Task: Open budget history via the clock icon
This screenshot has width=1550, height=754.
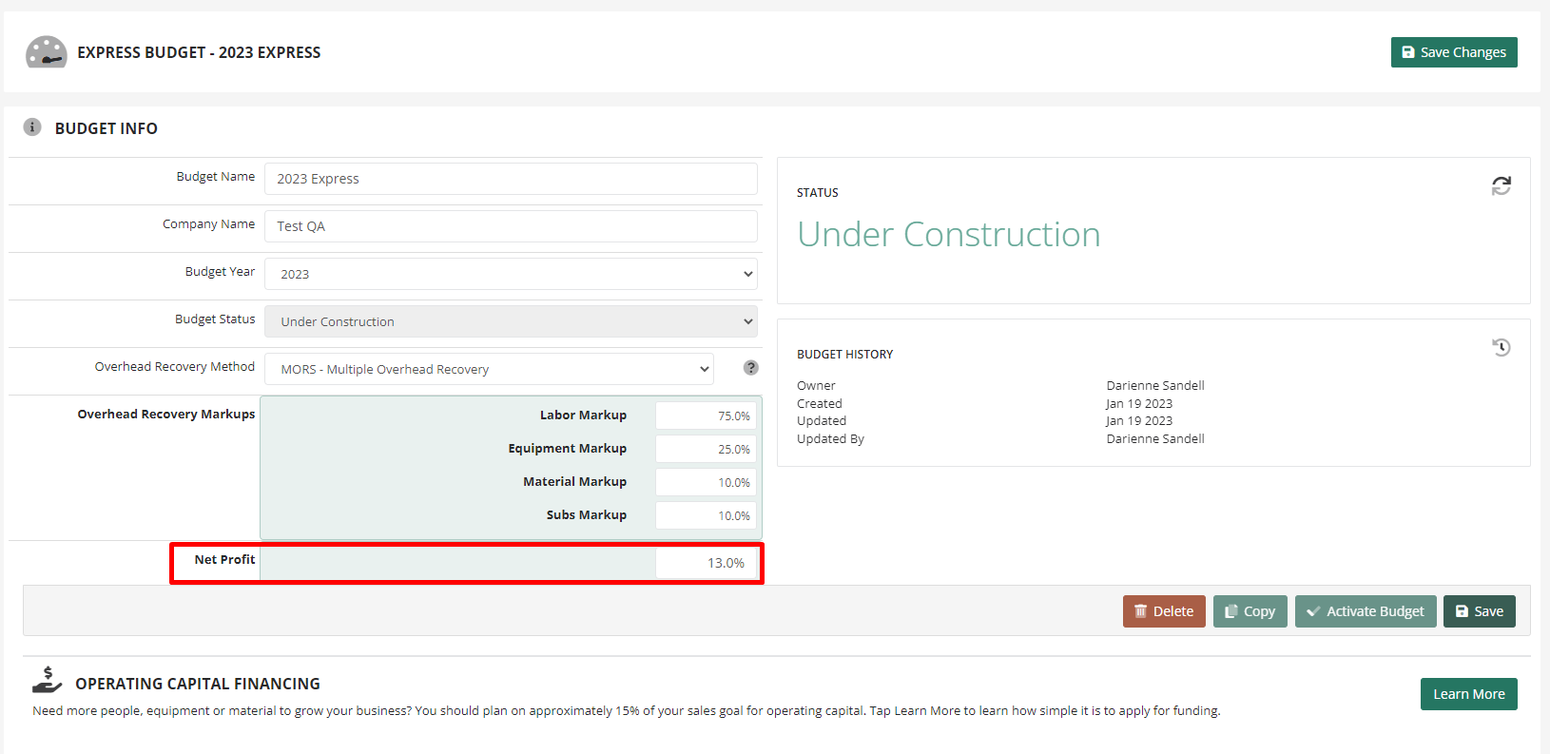Action: [1502, 347]
